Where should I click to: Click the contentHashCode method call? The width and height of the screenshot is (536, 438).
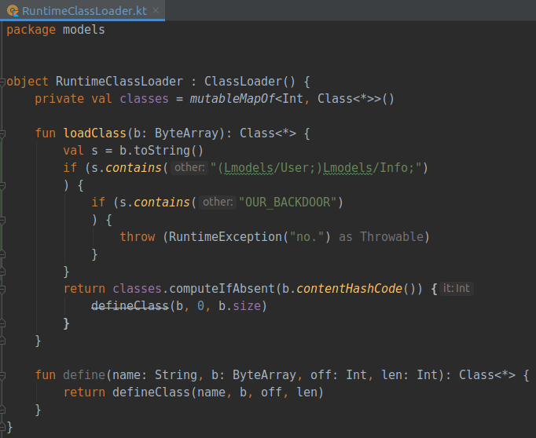(365, 289)
